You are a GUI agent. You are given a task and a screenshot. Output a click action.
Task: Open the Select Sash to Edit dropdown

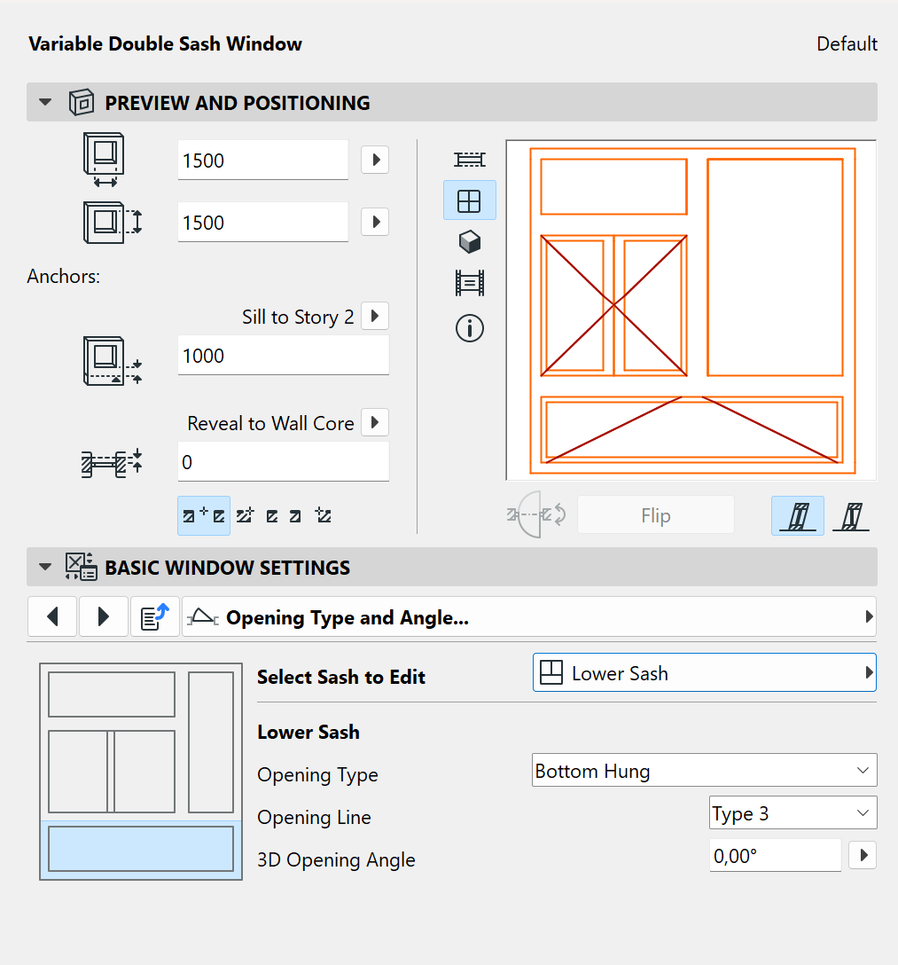point(704,672)
